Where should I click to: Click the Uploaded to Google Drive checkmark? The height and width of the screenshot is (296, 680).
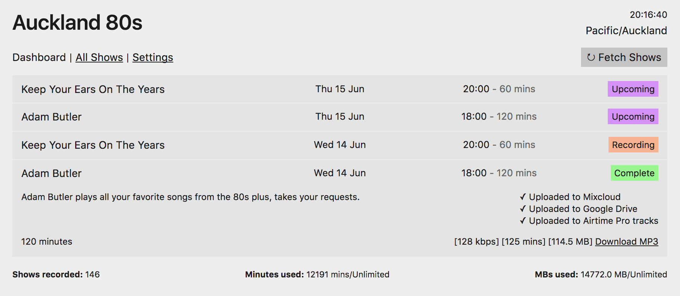coord(523,209)
